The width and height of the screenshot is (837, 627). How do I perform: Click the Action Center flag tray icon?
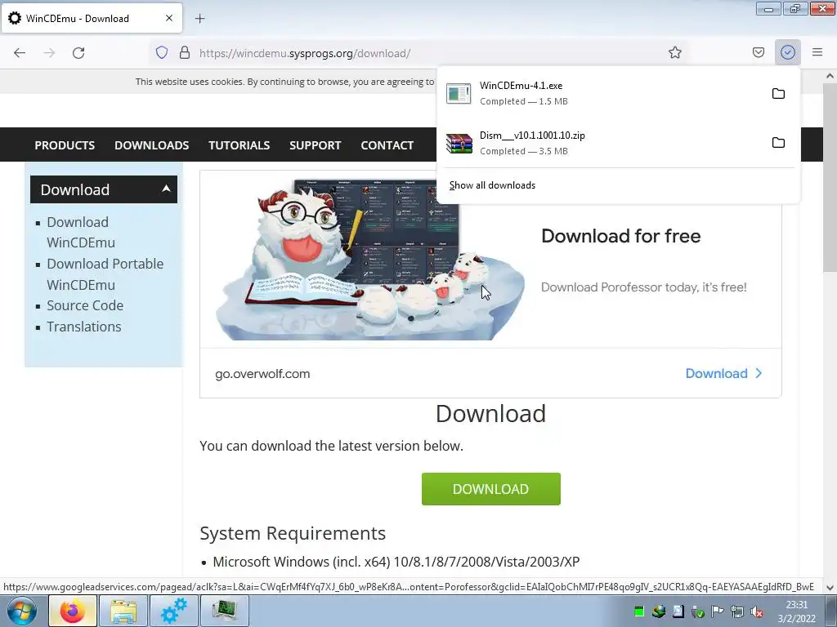(718, 611)
